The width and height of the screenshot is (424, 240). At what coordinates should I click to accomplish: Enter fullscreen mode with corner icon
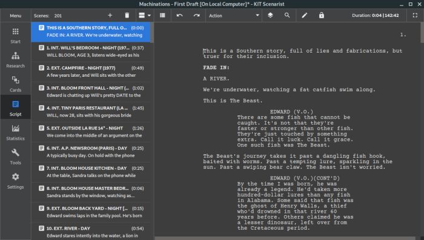(415, 15)
